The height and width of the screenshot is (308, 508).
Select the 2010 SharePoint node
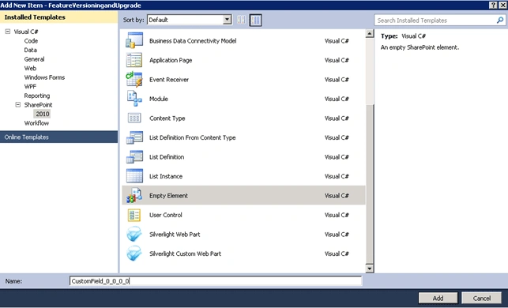pyautogui.click(x=43, y=114)
